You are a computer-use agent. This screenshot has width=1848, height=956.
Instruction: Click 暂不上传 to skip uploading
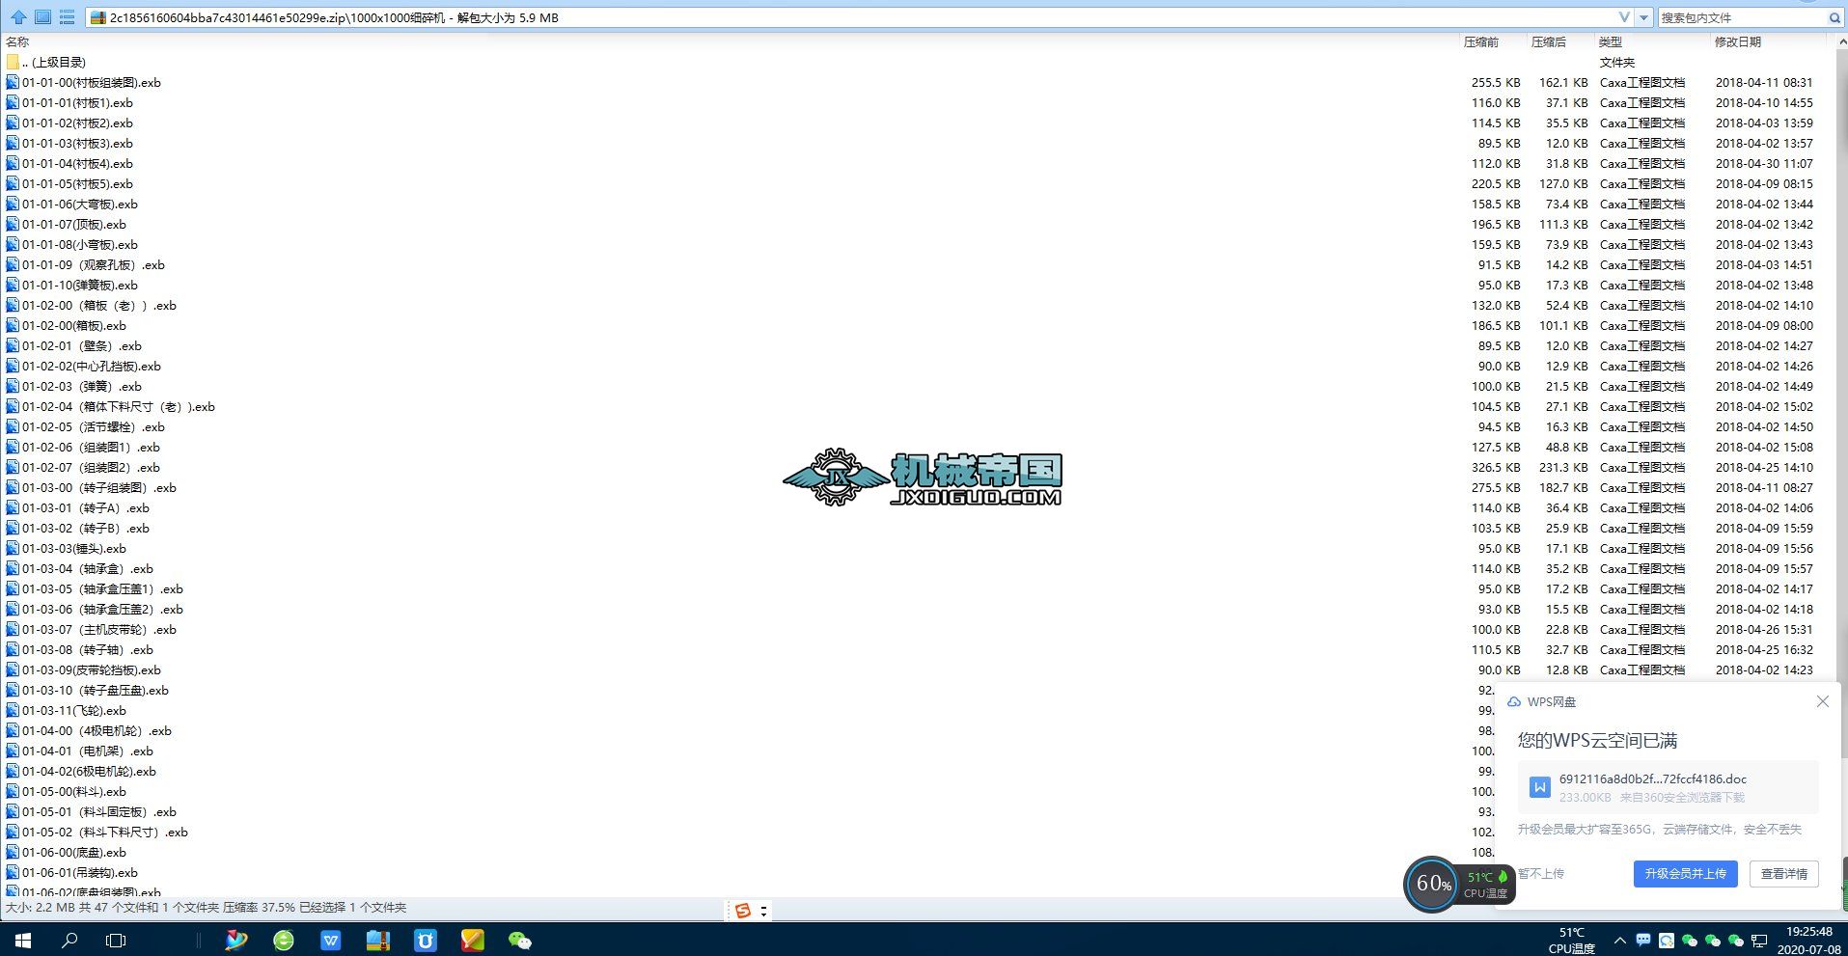(x=1541, y=873)
